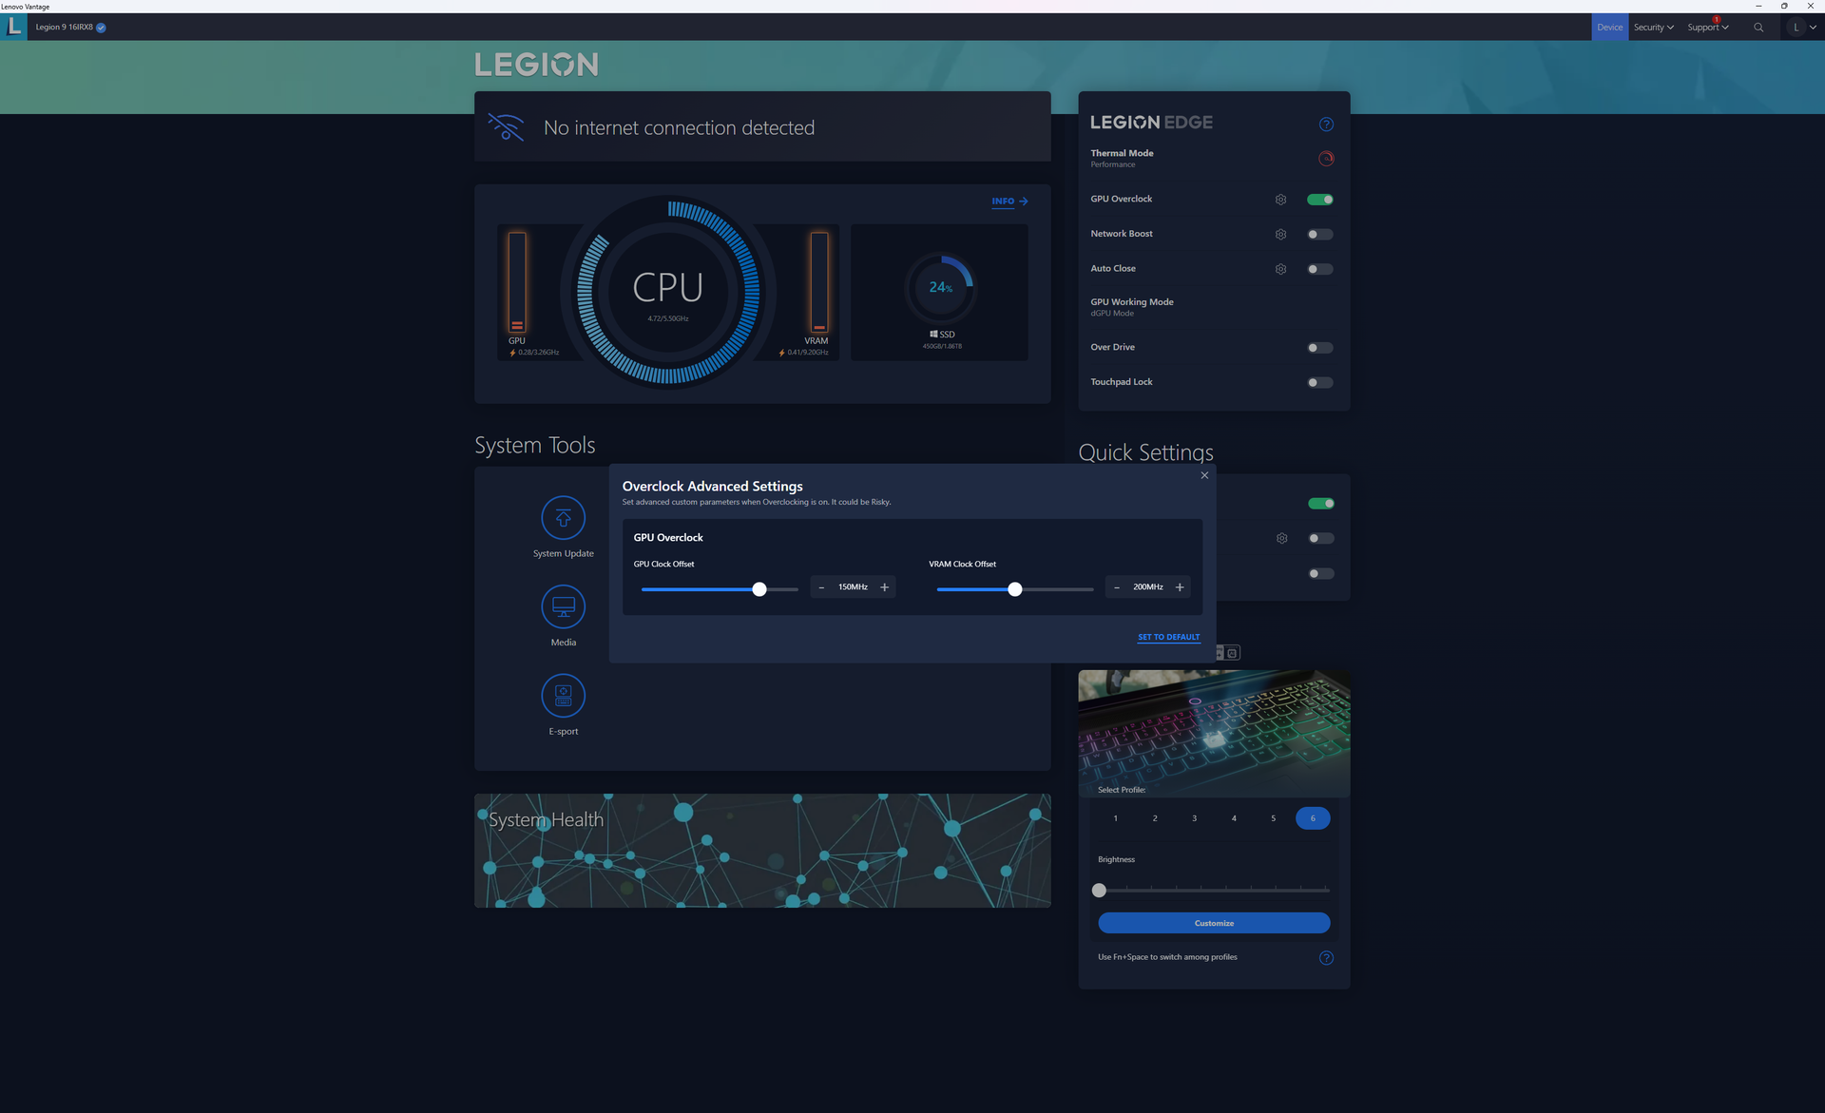This screenshot has width=1825, height=1113.
Task: Open the System Update tool icon
Action: pyautogui.click(x=563, y=518)
